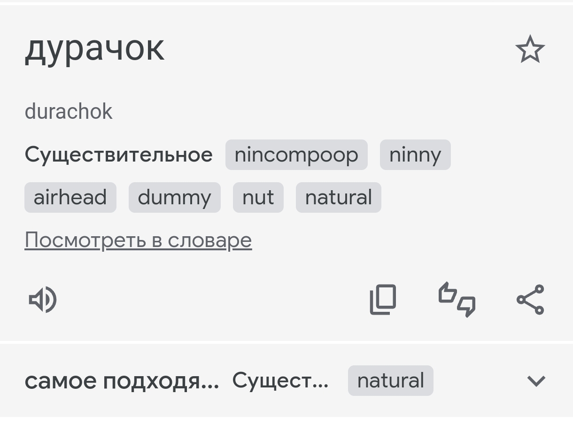Copy the translation to the clipboard
The width and height of the screenshot is (573, 425).
coord(383,300)
